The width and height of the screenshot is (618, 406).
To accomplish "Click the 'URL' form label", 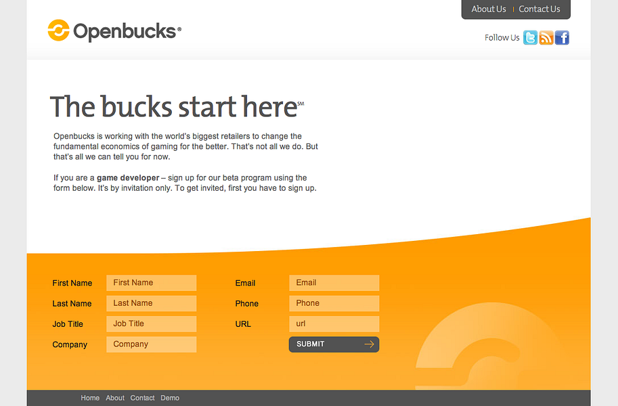I will tap(243, 324).
